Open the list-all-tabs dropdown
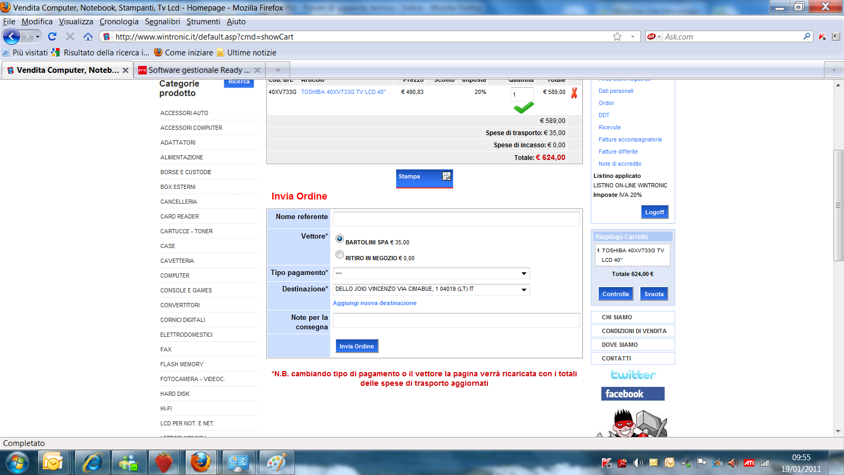844x475 pixels. pos(834,70)
